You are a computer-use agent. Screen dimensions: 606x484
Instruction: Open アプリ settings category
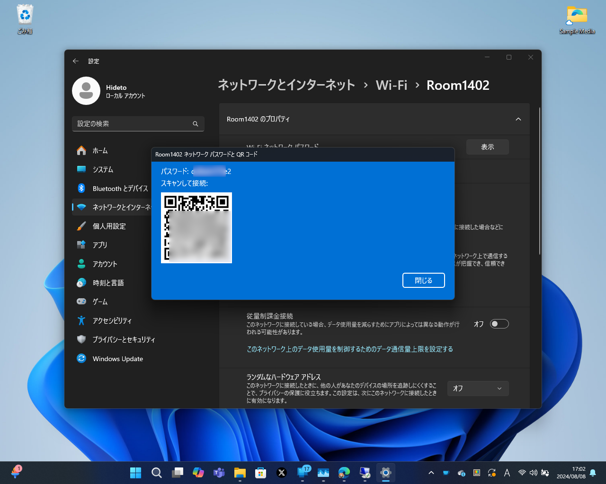tap(100, 245)
